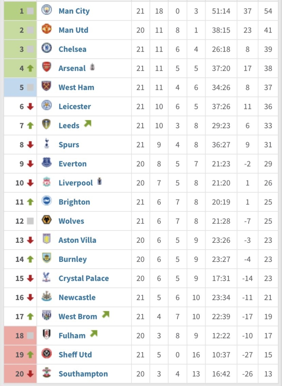Click the Wolves club crest
282x386 pixels.
(x=46, y=220)
